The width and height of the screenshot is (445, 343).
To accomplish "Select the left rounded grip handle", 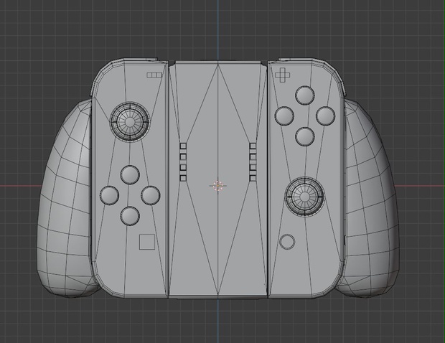I will [66, 199].
